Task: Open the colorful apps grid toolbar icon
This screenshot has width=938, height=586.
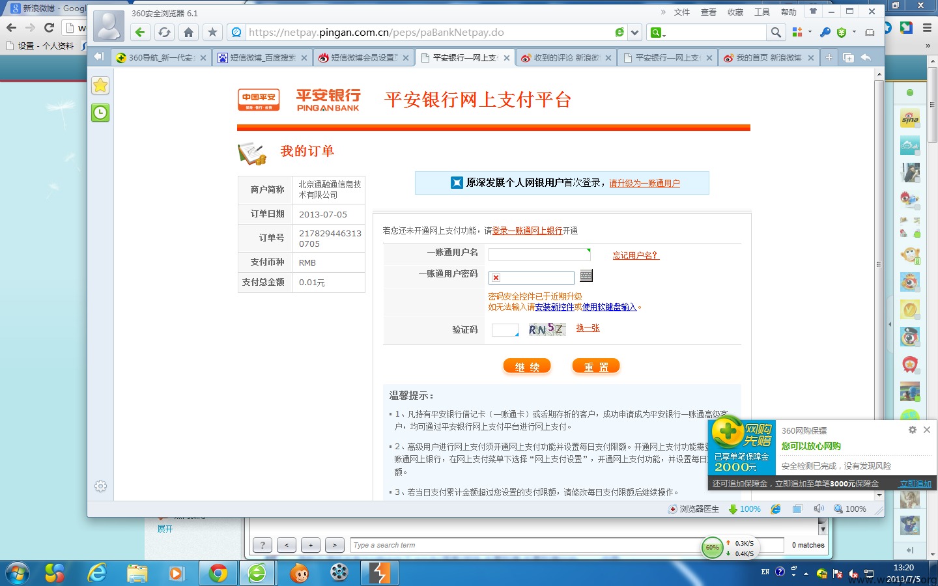Action: pos(797,32)
